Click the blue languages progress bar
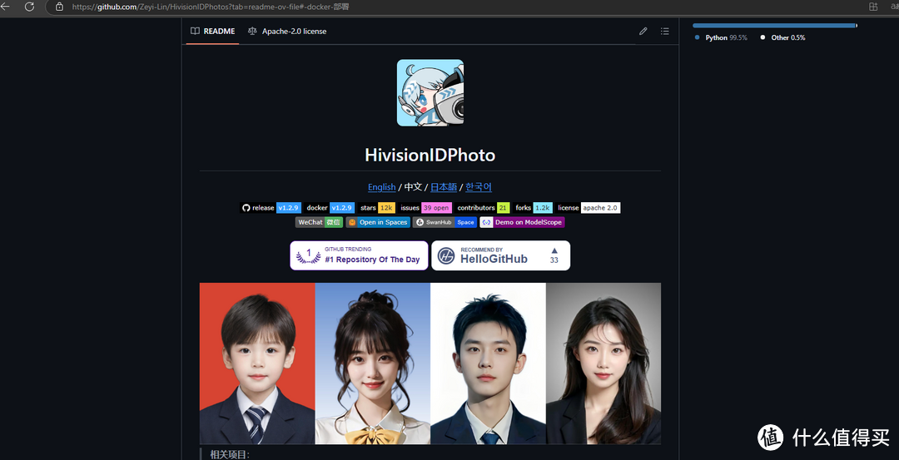 [x=774, y=25]
